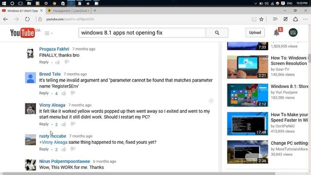Click the 10:28 PM taskbar clock

click(302, 3)
